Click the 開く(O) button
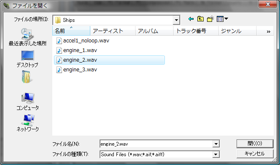Image resolution: width=280 pixels, height=165 pixels. [x=255, y=144]
